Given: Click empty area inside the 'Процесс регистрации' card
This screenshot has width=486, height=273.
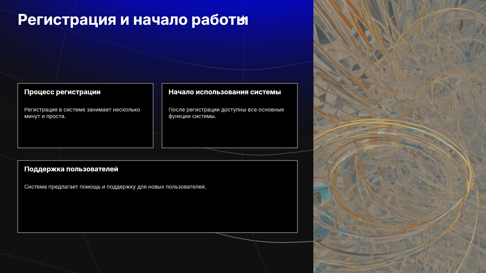Looking at the screenshot, I should pyautogui.click(x=85, y=134).
